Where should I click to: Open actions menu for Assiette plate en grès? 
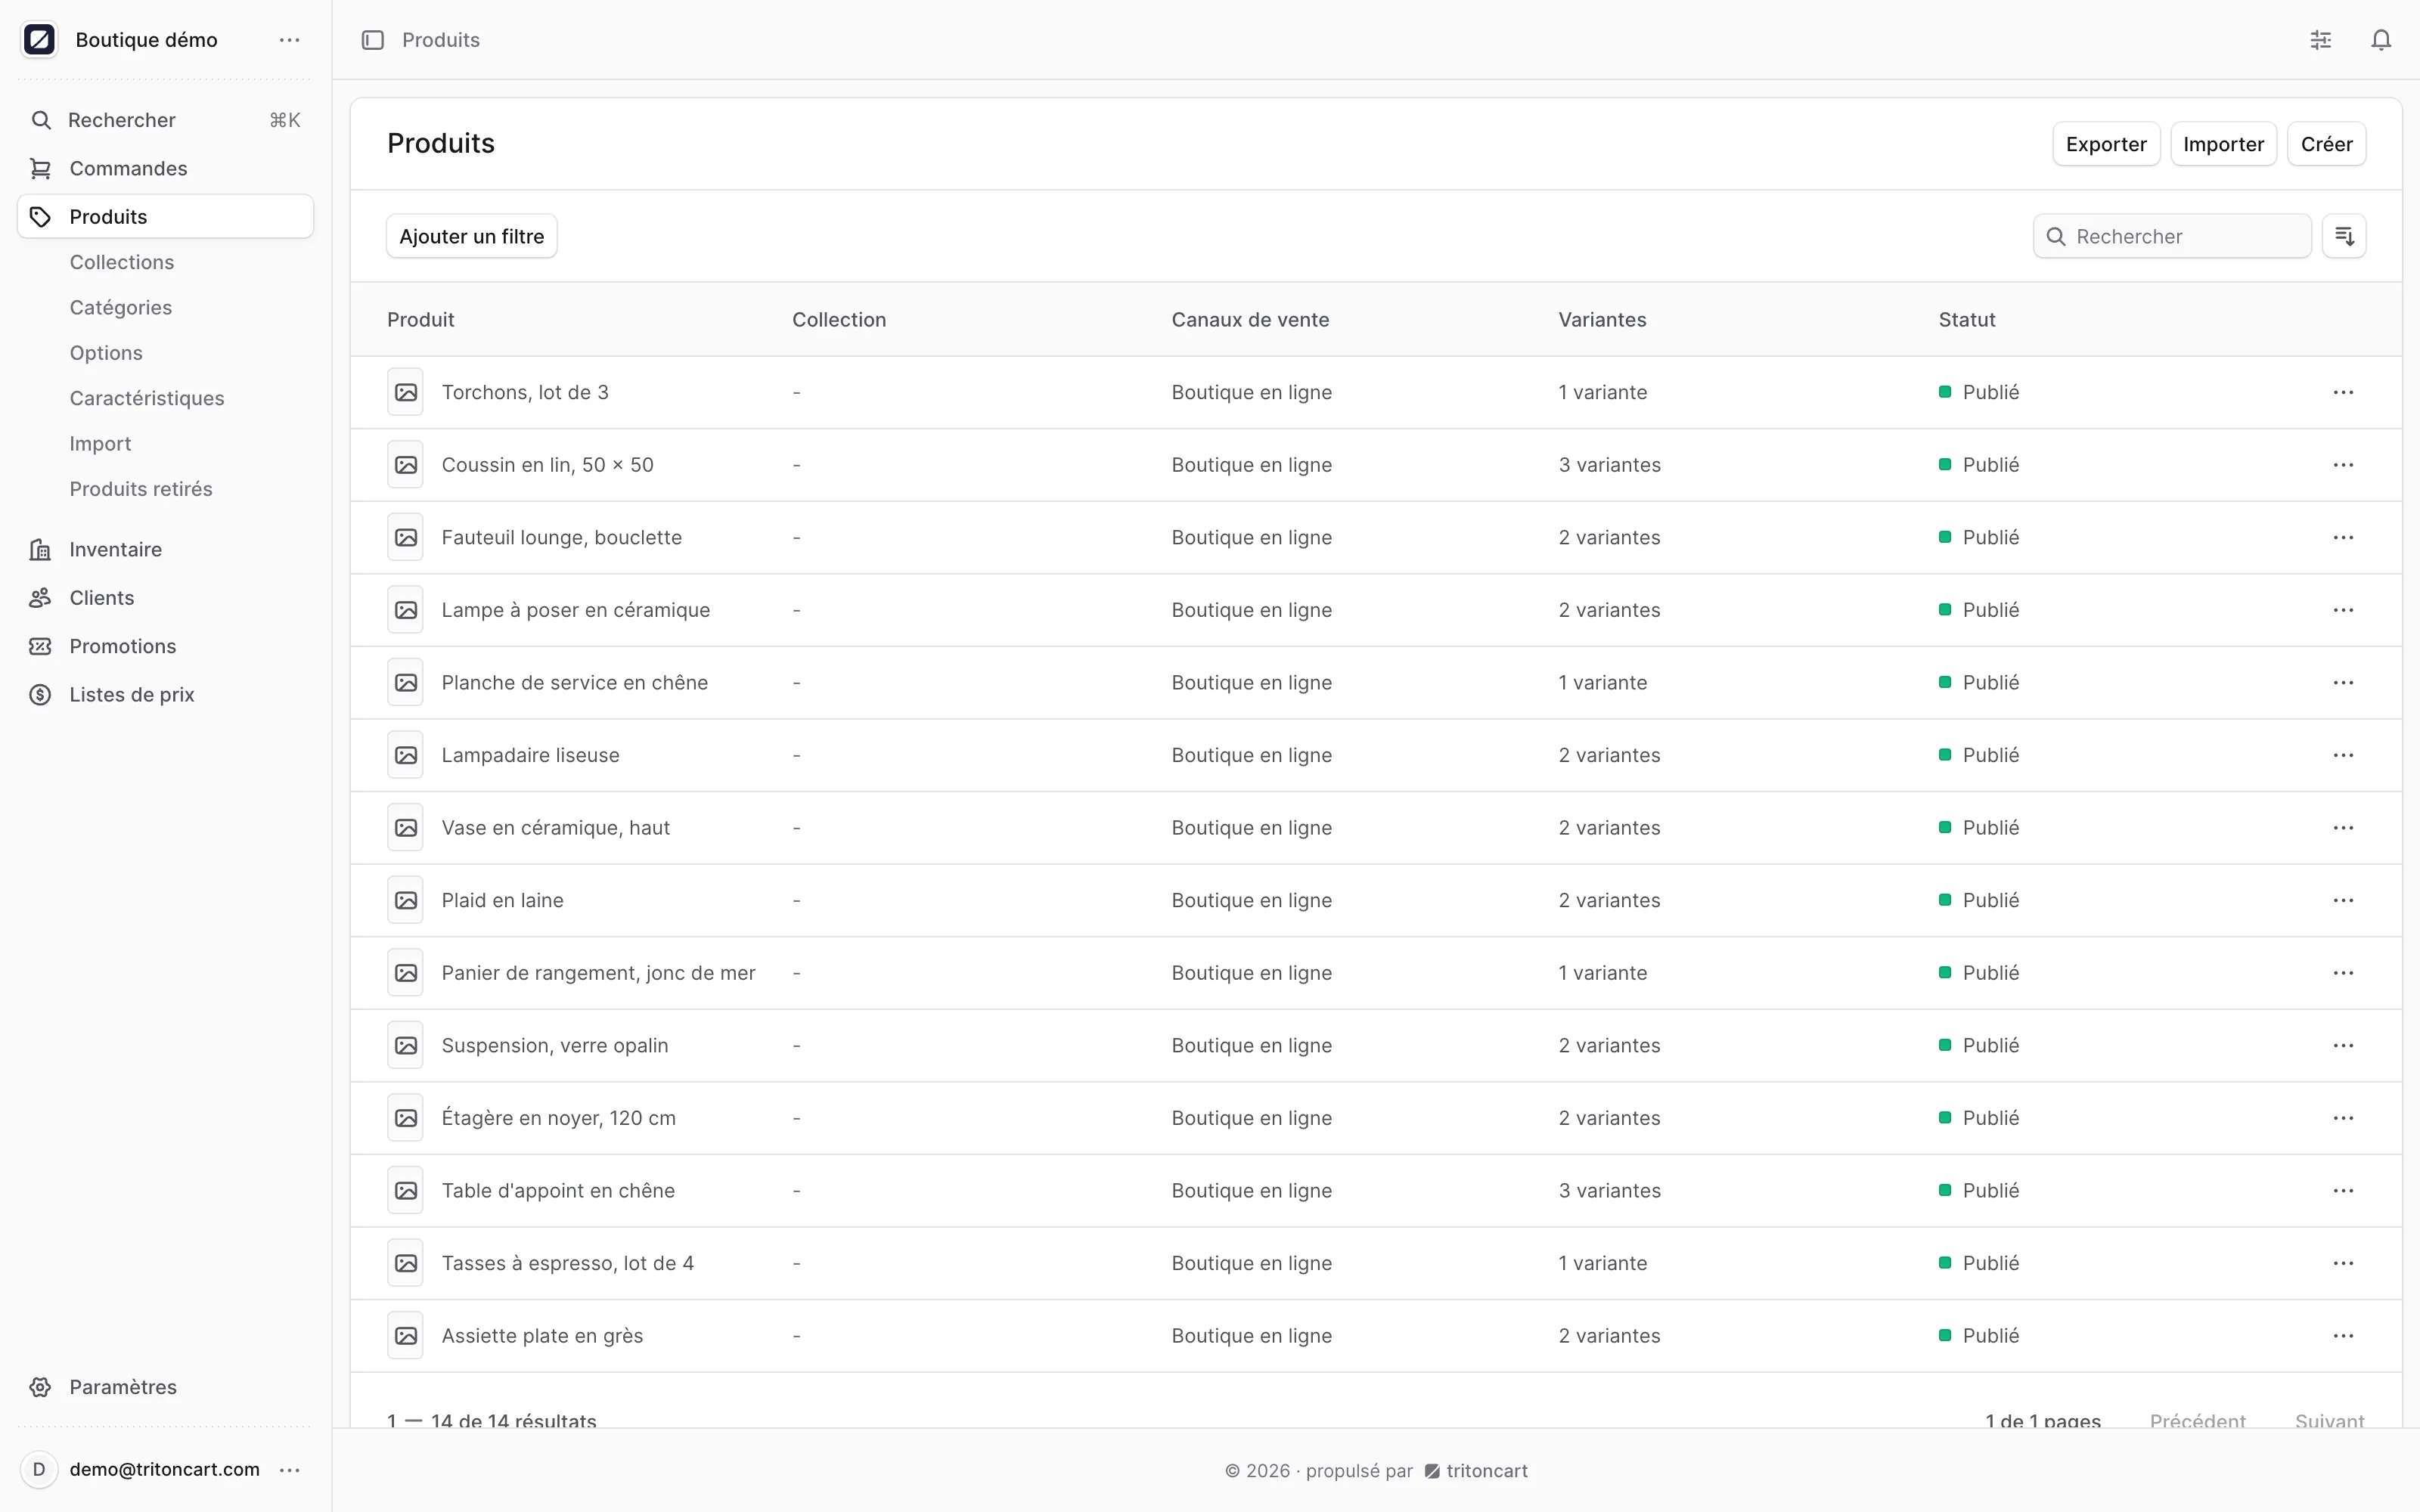click(x=2343, y=1336)
